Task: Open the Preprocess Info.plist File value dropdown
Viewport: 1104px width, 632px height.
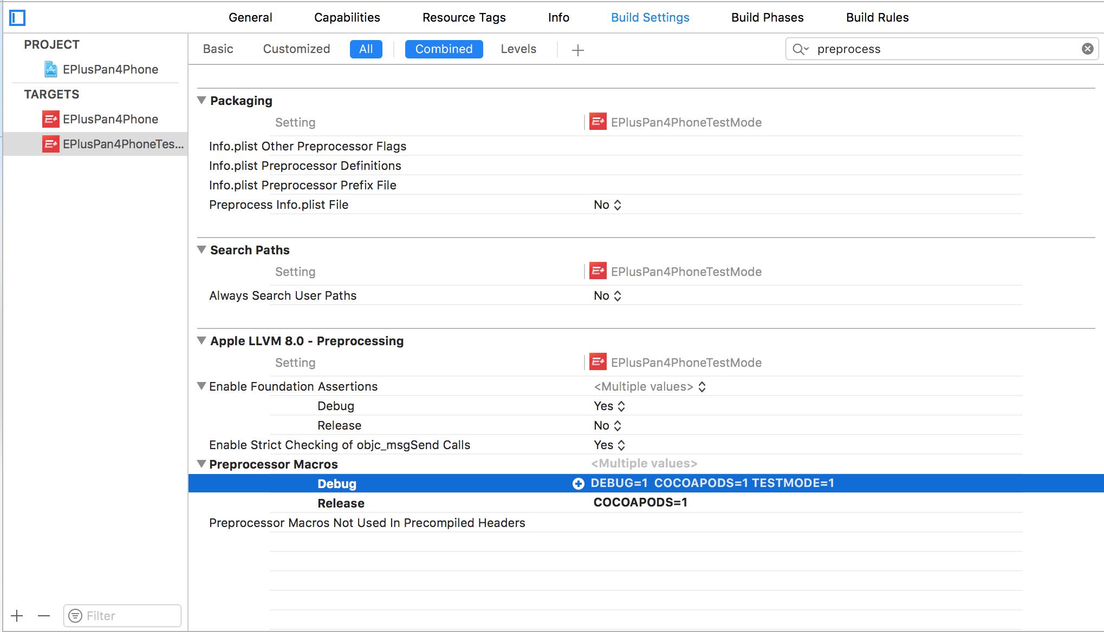Action: coord(607,205)
